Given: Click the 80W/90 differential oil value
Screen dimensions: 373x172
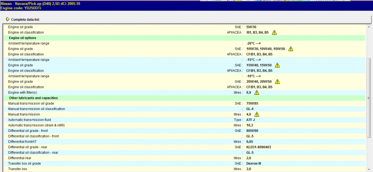Looking at the screenshot, I should [x=252, y=130].
